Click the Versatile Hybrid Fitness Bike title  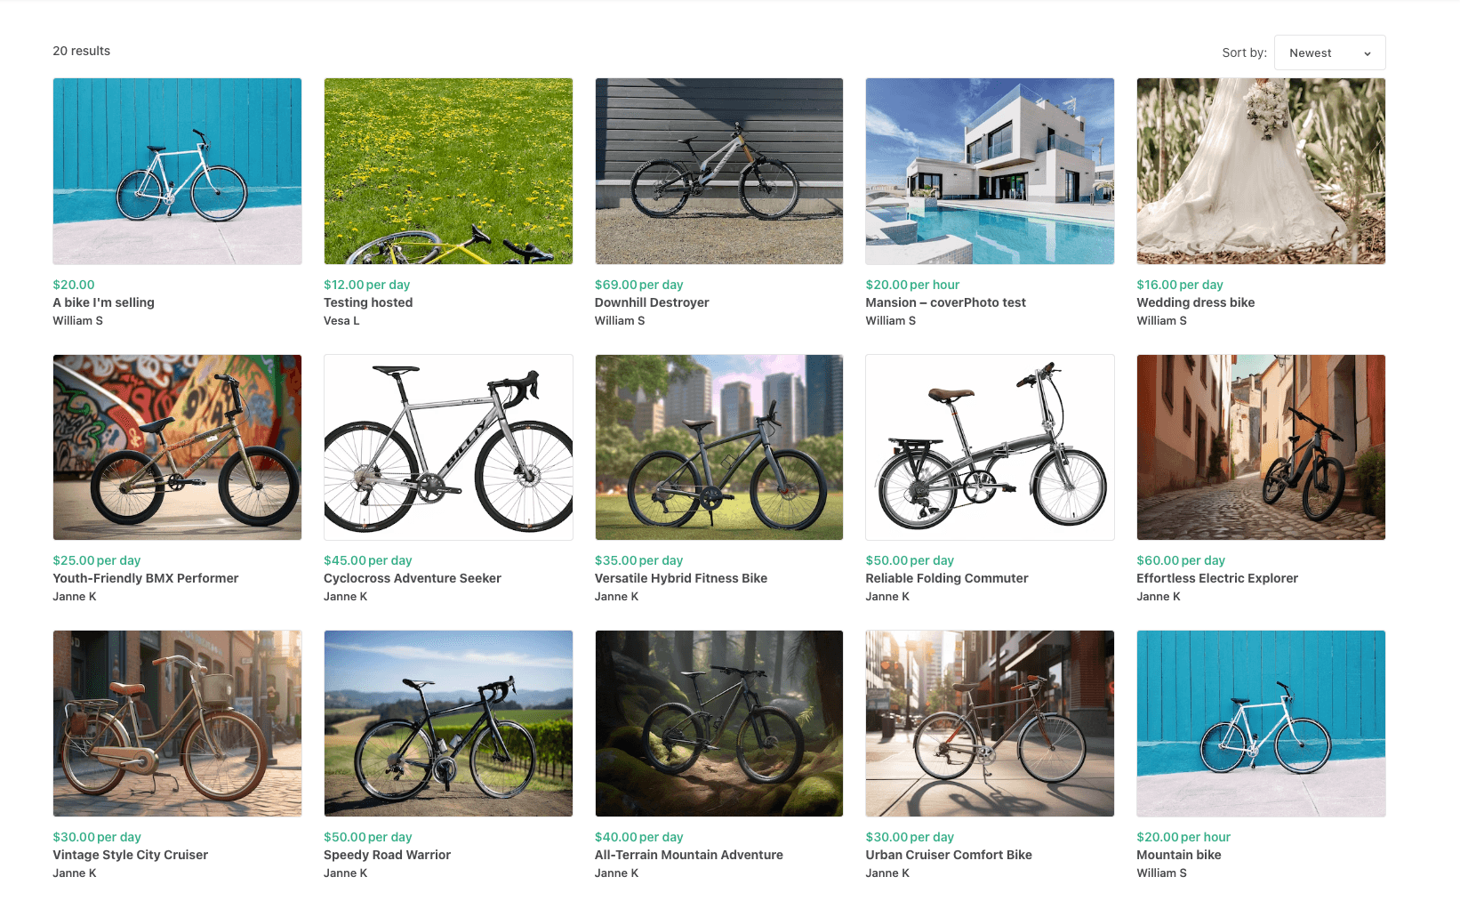pos(680,578)
